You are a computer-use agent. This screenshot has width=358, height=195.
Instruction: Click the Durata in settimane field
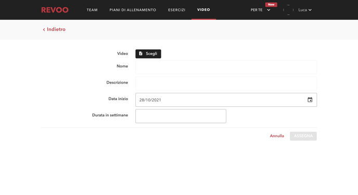pos(181,116)
